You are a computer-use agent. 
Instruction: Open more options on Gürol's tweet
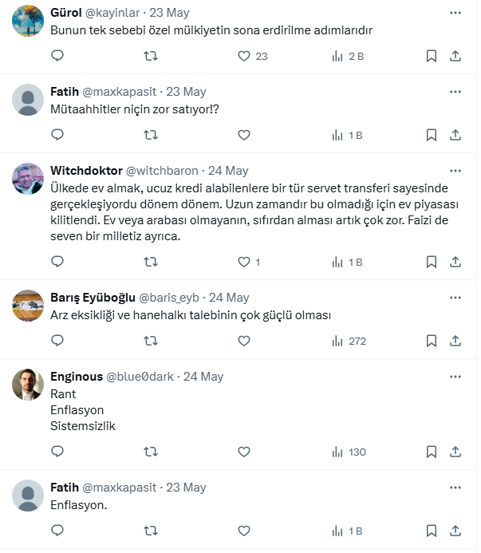(455, 13)
